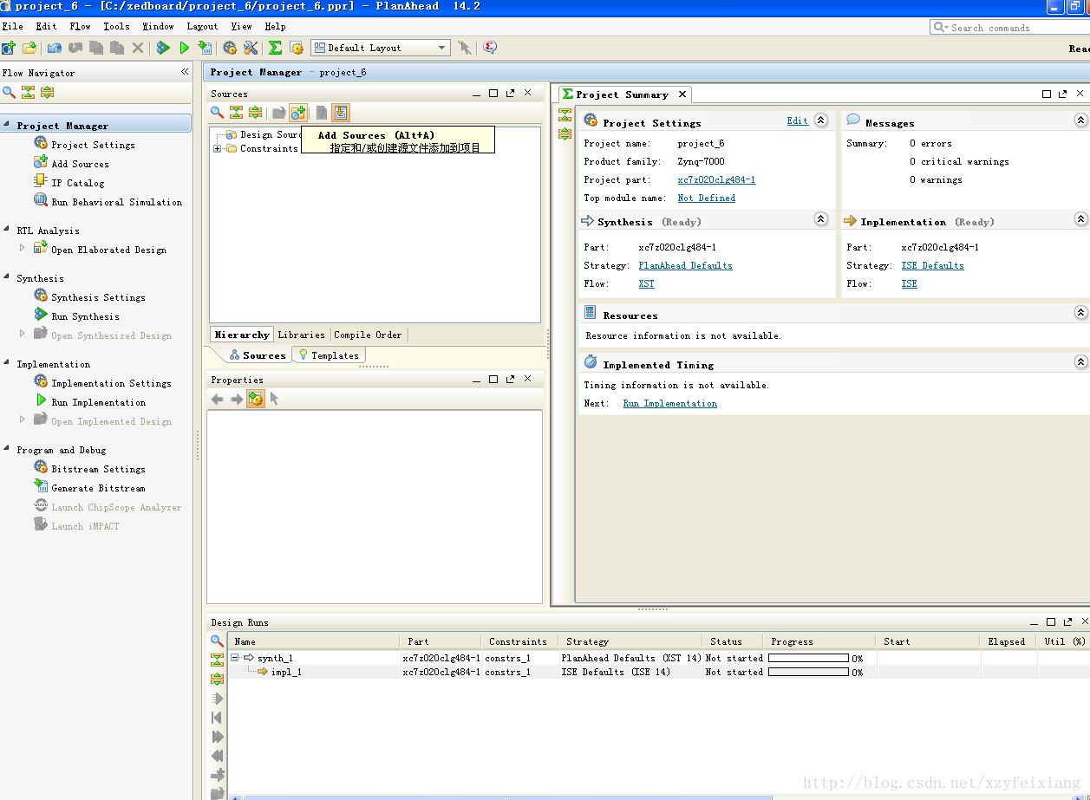Open the Flow menu

click(80, 26)
